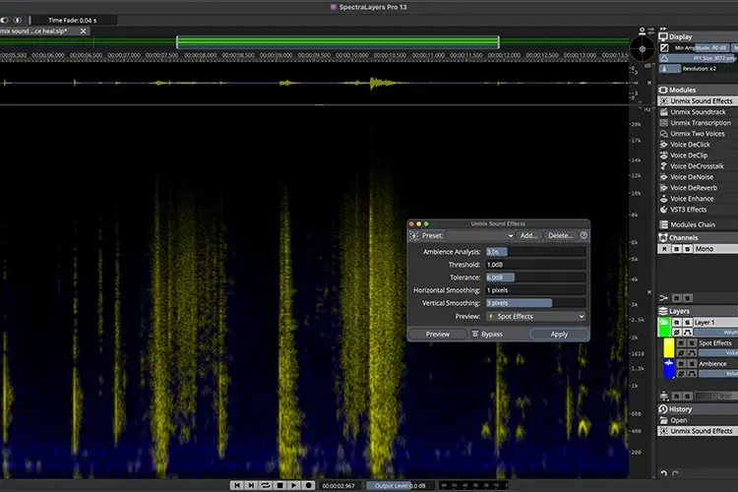Click the undo arrow below the History panel
The width and height of the screenshot is (738, 492).
tap(663, 473)
